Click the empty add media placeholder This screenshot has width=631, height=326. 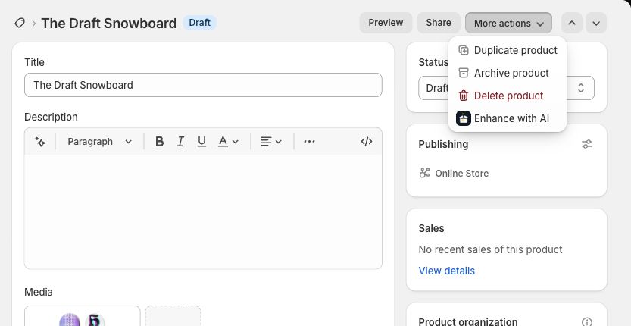173,316
